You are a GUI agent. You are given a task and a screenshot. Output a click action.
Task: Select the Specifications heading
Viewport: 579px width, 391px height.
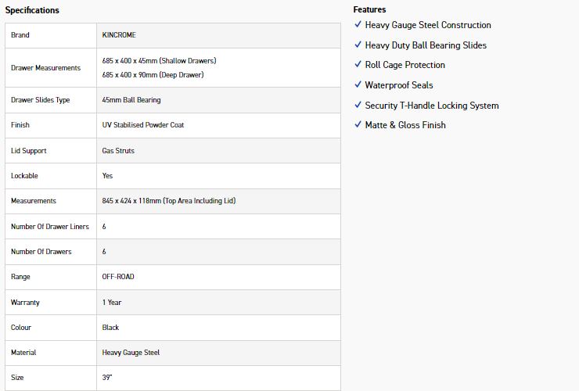click(32, 10)
